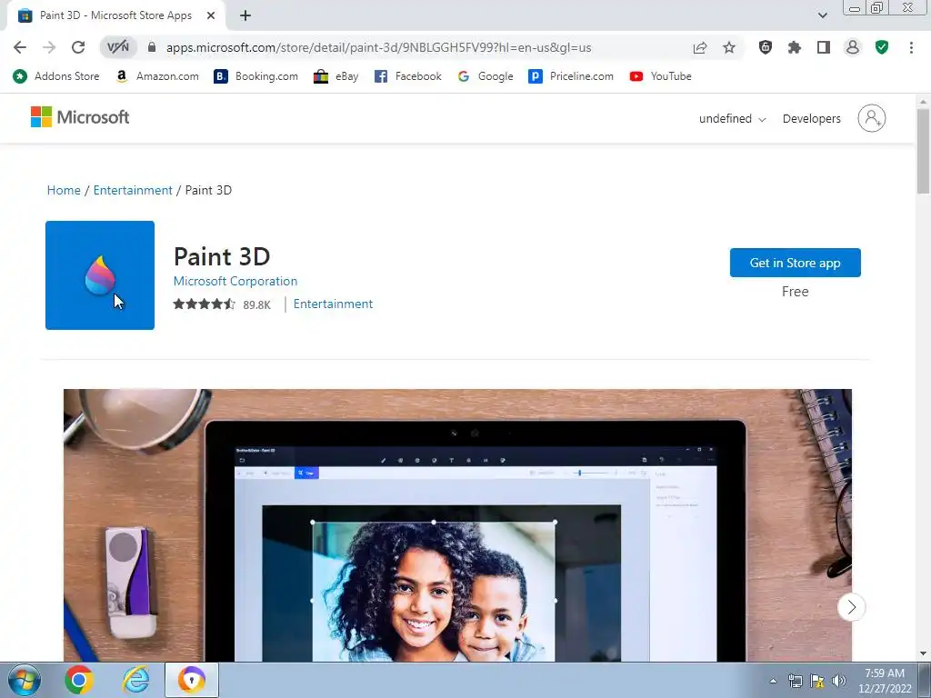Select the Paint 3D Microsoft Store tab
Screen dimensions: 931x698
pos(115,16)
